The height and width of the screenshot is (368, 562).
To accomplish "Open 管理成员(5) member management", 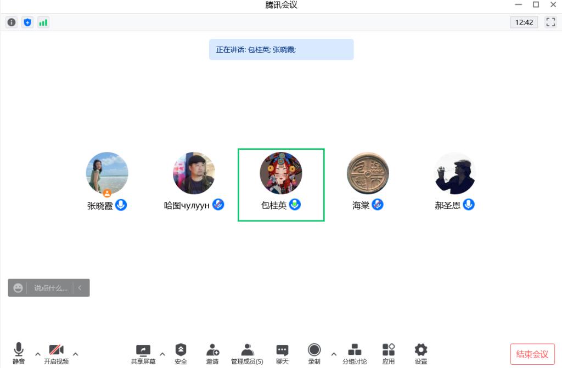I will [247, 354].
